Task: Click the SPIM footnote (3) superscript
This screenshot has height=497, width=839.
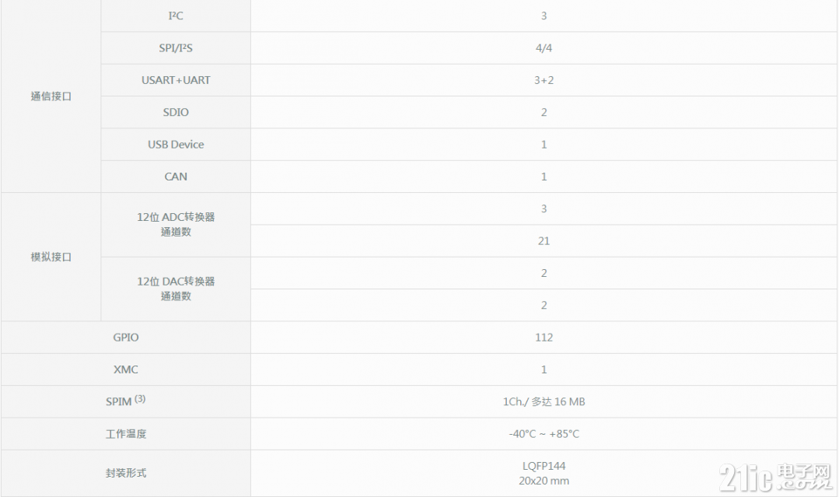Action: coord(140,398)
